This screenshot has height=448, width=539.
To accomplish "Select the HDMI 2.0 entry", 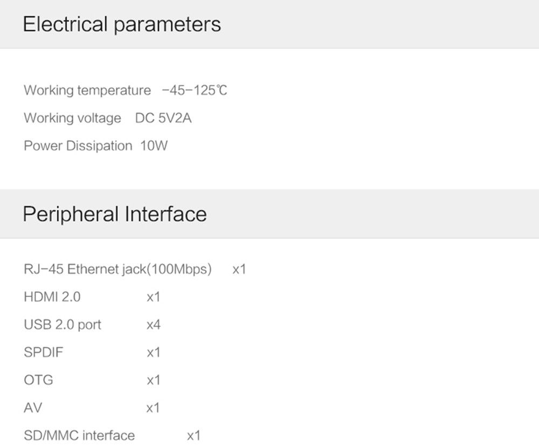I will pyautogui.click(x=52, y=297).
